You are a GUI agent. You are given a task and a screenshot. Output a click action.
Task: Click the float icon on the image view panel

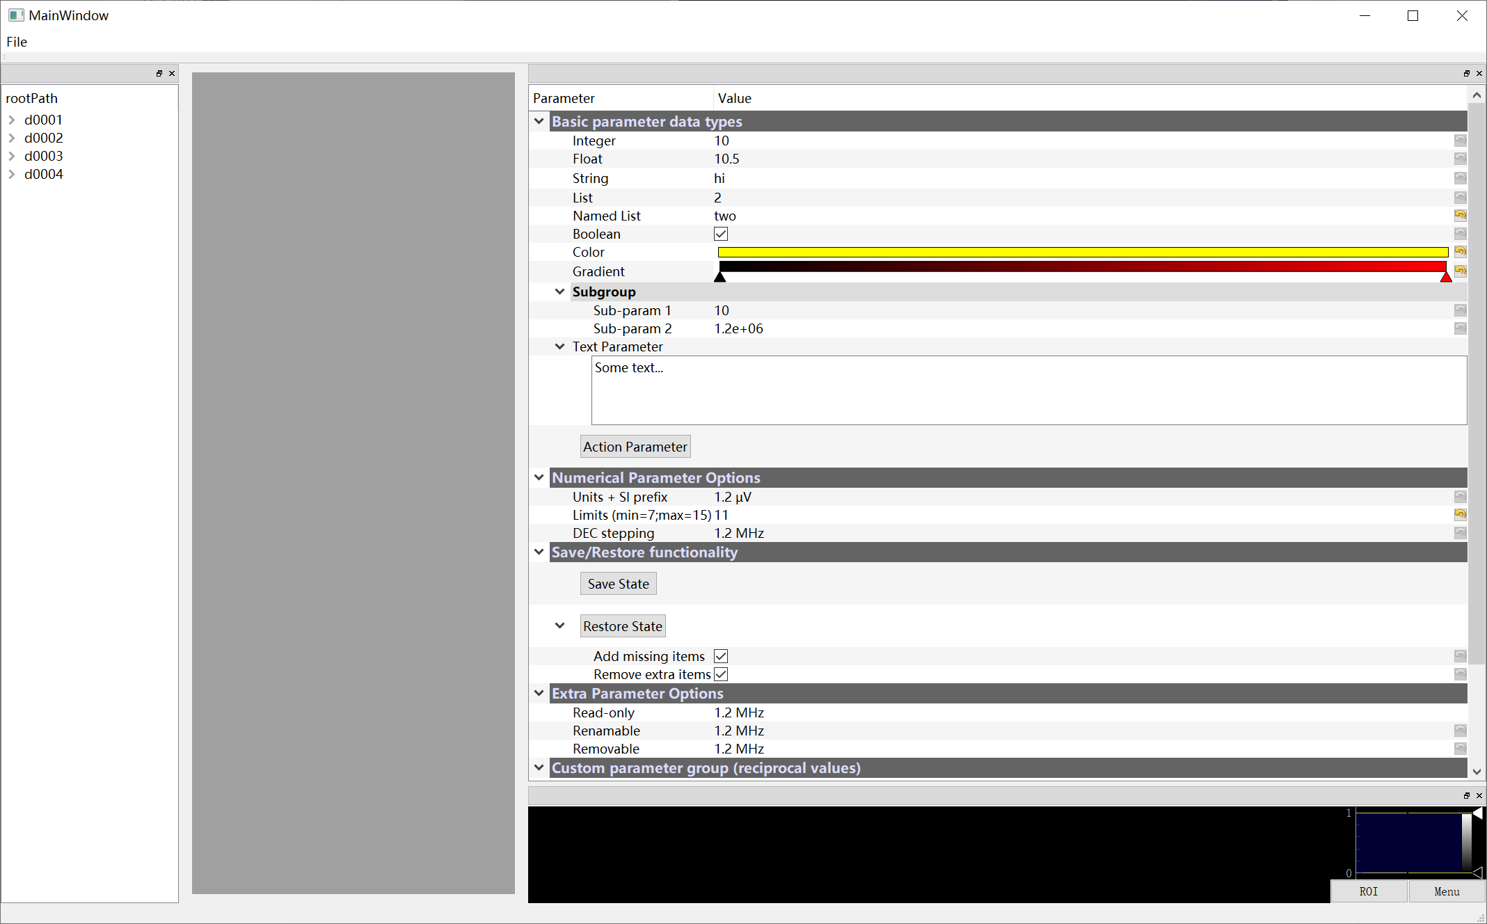tap(1467, 795)
